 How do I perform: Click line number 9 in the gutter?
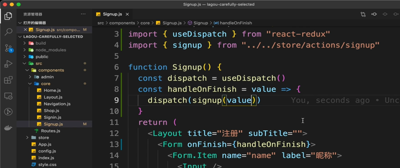click(x=117, y=100)
